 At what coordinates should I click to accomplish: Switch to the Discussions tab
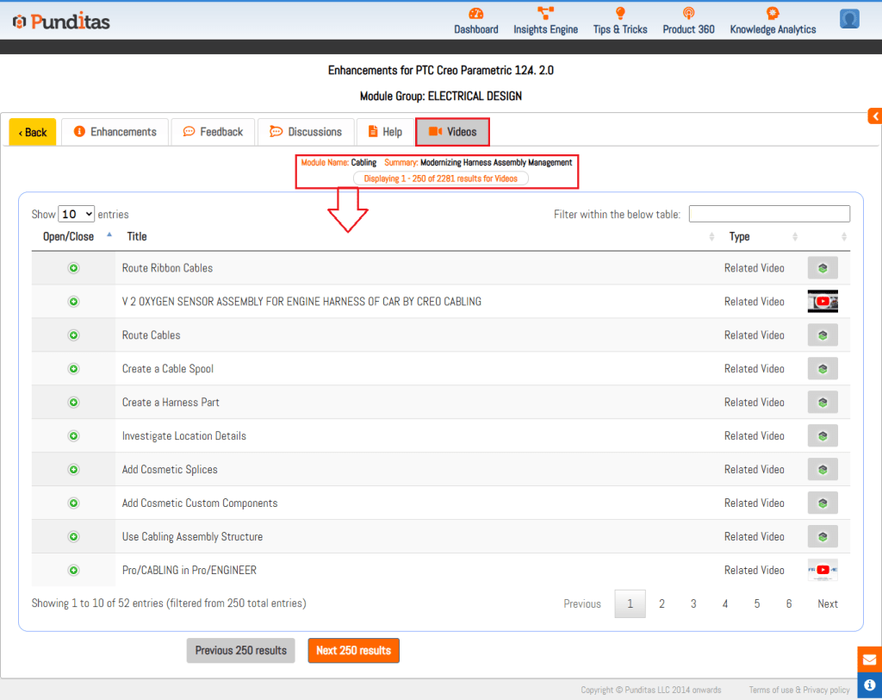pyautogui.click(x=306, y=132)
